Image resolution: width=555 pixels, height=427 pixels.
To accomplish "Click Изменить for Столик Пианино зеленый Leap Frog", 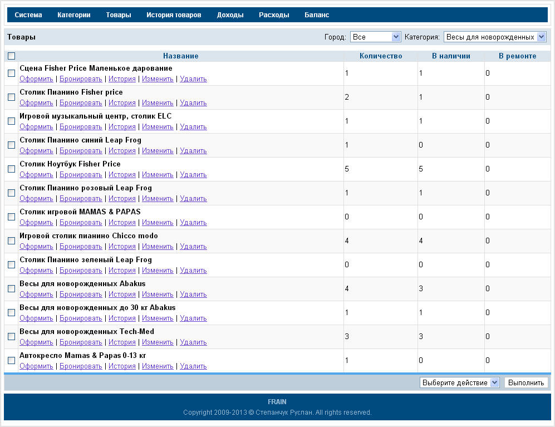I will coord(158,271).
